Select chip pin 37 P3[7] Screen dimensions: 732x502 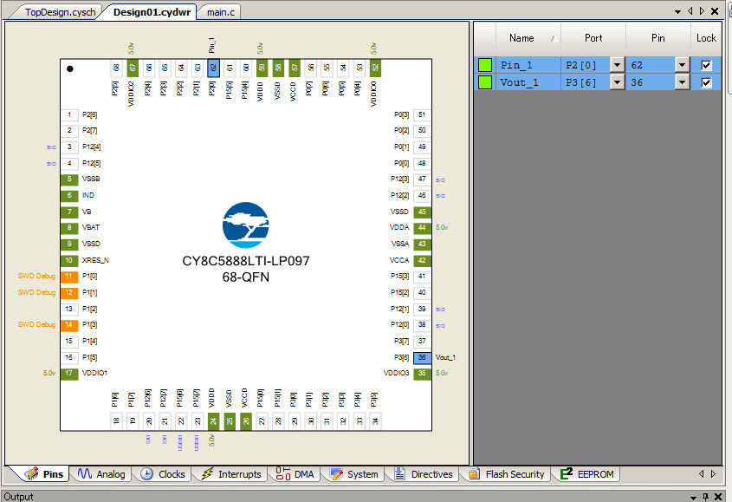422,342
